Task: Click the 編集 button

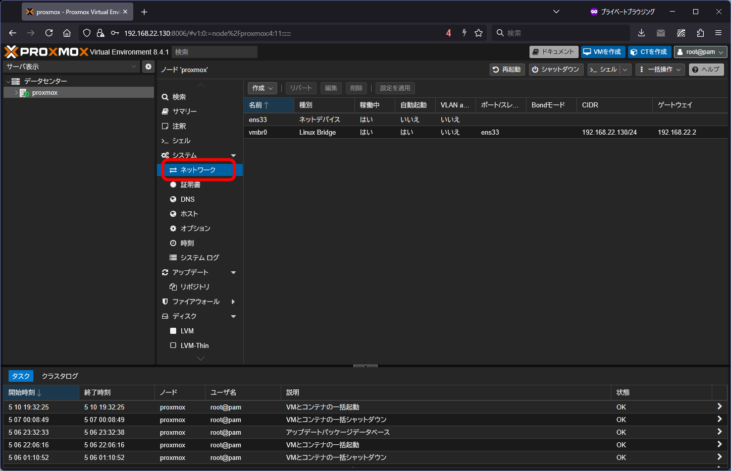Action: coord(331,88)
